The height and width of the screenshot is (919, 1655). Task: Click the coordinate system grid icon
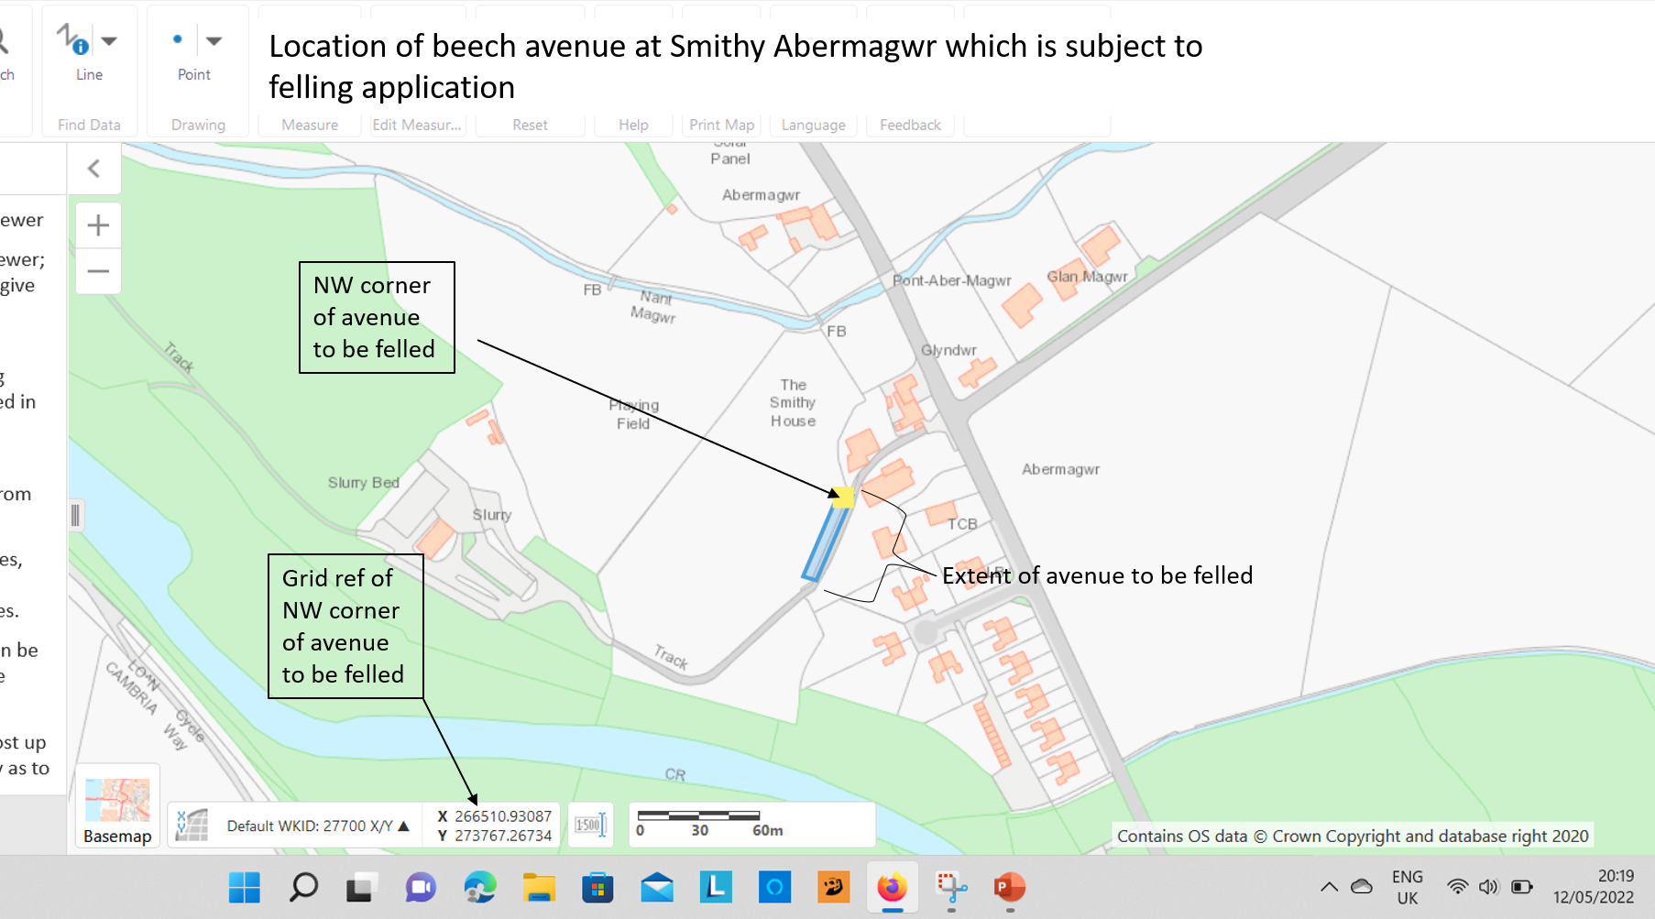[192, 825]
